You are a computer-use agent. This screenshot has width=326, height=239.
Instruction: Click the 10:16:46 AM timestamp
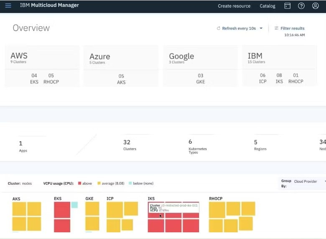coord(294,35)
